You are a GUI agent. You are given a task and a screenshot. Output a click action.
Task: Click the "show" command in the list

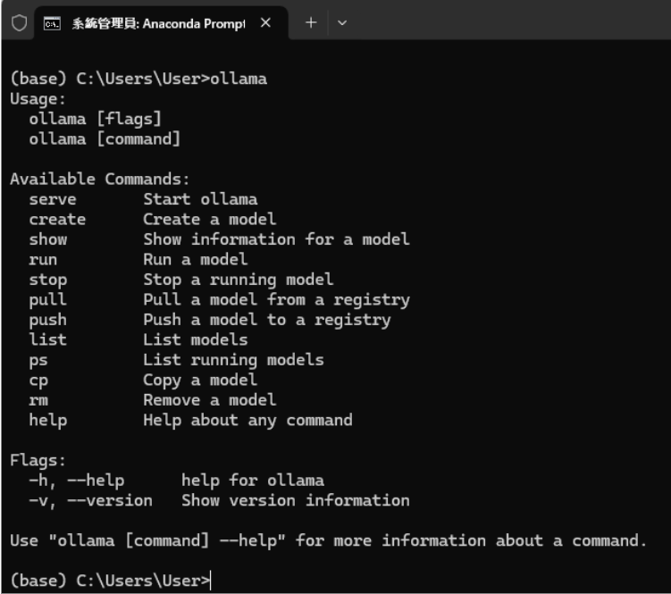coord(48,239)
